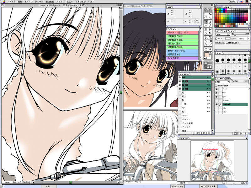
Task: Open the ファイル (File) menu
Action: point(11,2)
